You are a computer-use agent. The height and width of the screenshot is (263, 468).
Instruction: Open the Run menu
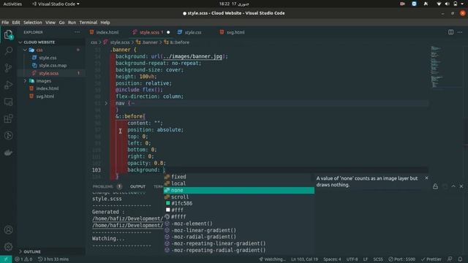coord(72,23)
